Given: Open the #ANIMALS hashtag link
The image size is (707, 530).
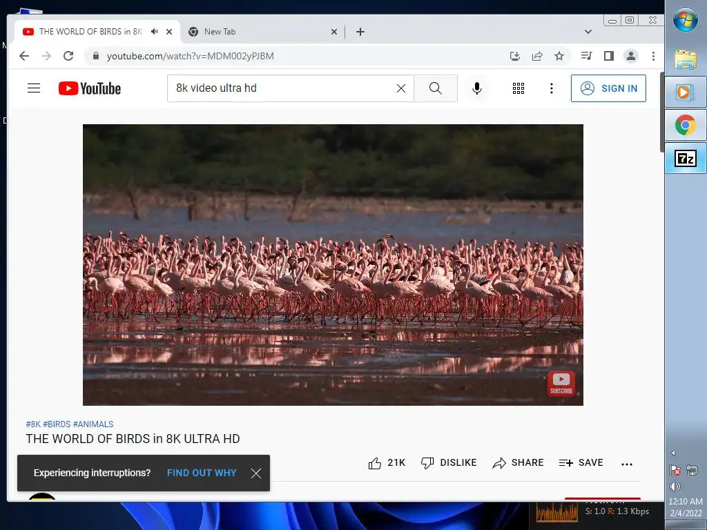Looking at the screenshot, I should pyautogui.click(x=93, y=424).
